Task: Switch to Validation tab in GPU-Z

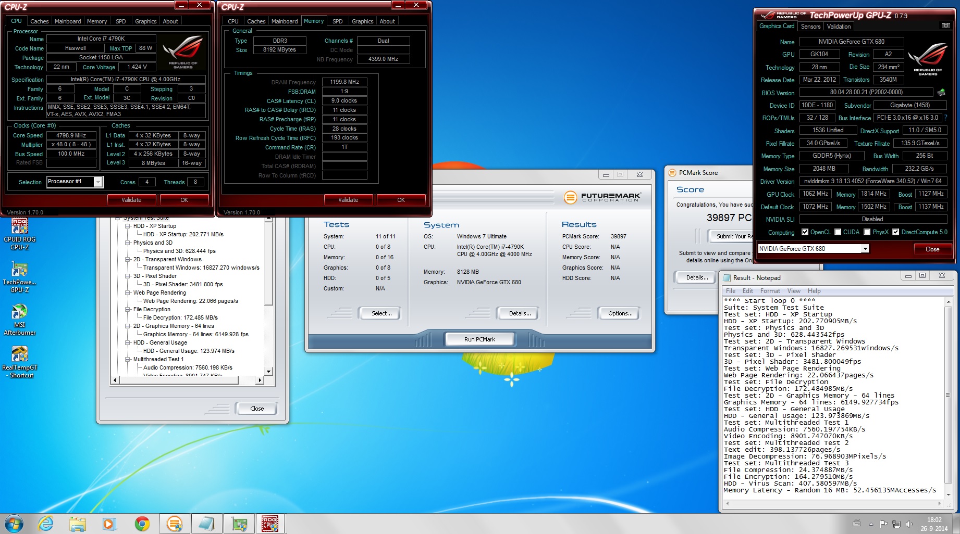Action: [x=839, y=27]
